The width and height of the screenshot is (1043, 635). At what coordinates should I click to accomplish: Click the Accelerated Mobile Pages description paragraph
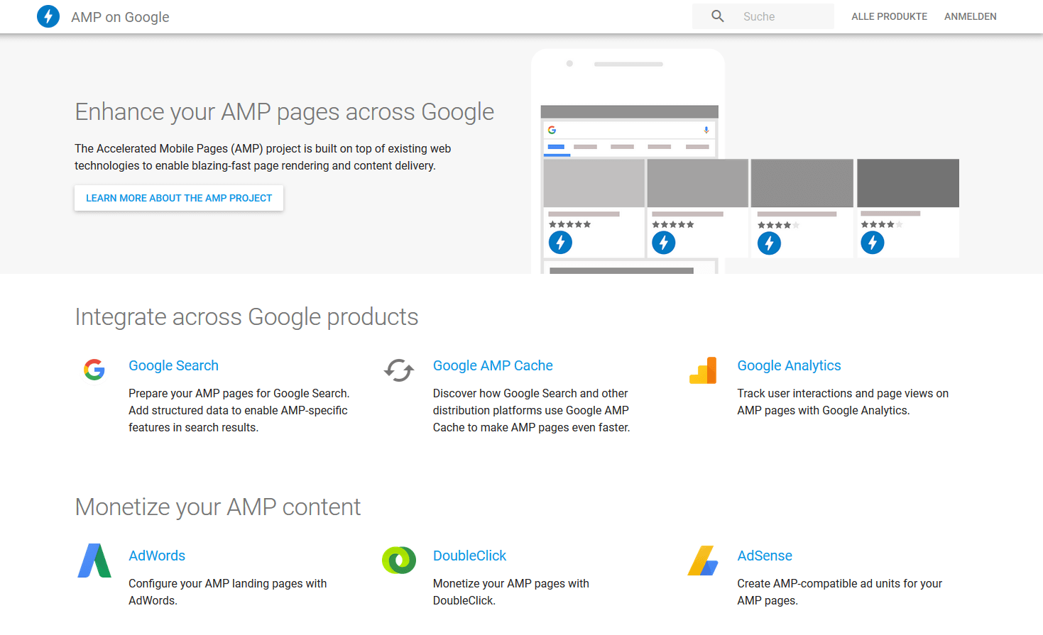[x=263, y=157]
